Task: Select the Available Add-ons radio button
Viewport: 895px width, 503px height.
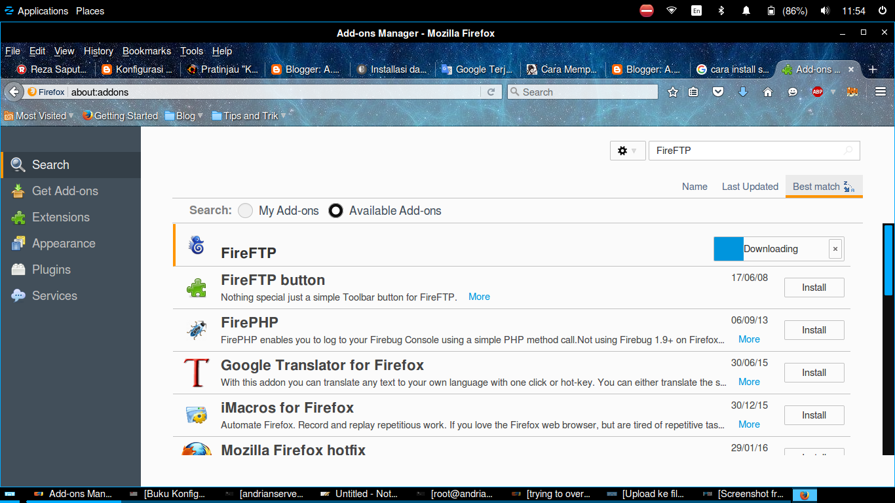Action: click(335, 210)
